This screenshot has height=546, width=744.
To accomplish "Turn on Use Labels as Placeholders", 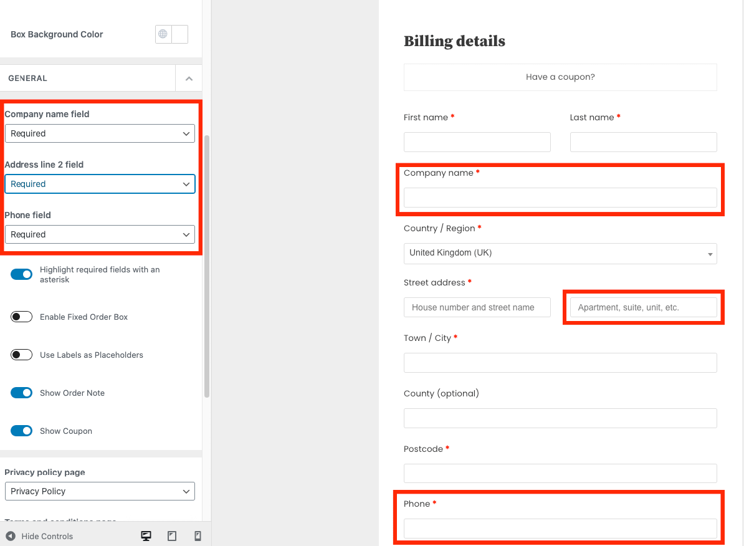I will click(x=22, y=355).
